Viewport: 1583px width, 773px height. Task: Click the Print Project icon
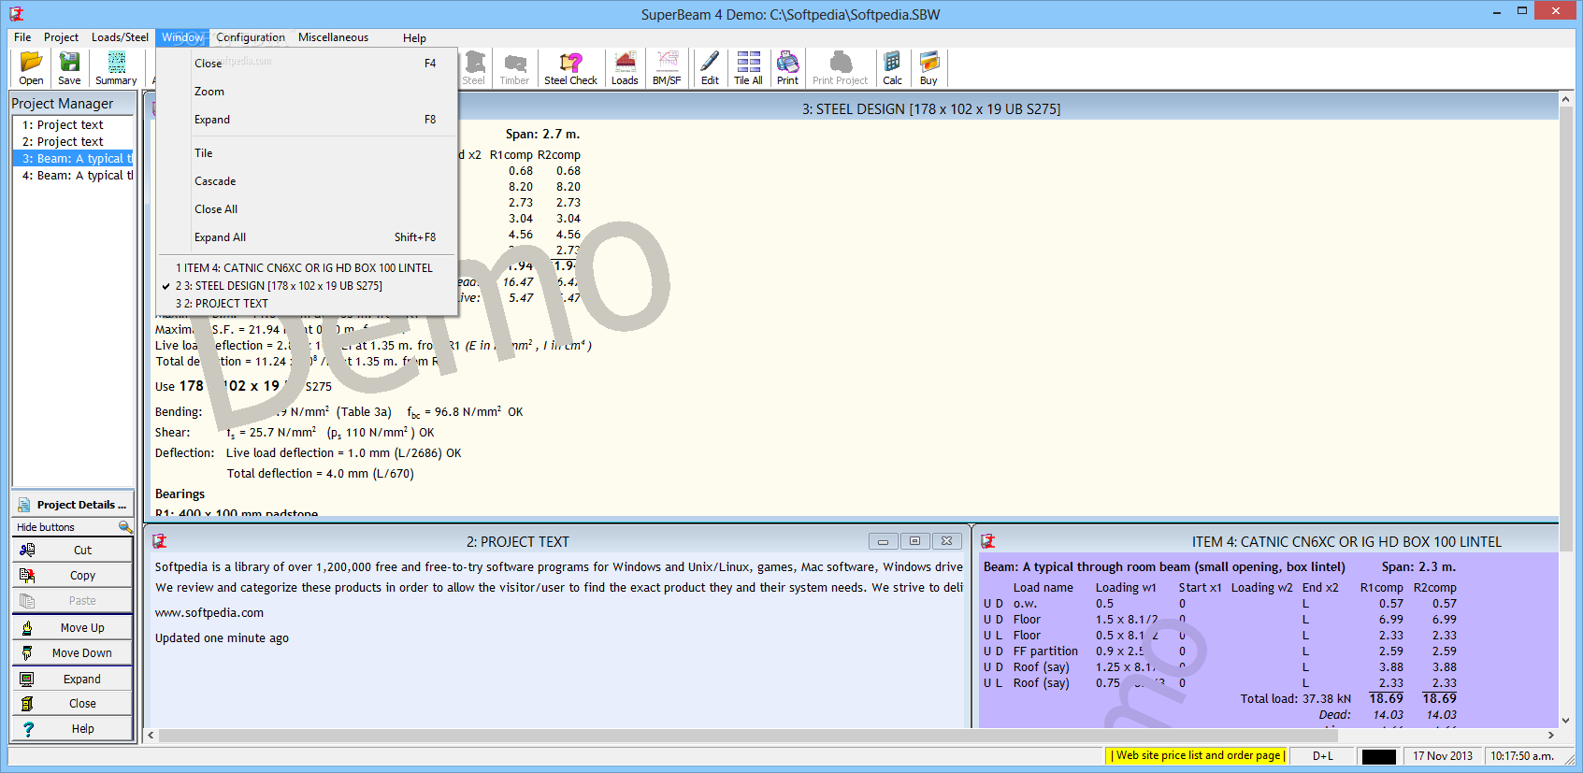(840, 68)
